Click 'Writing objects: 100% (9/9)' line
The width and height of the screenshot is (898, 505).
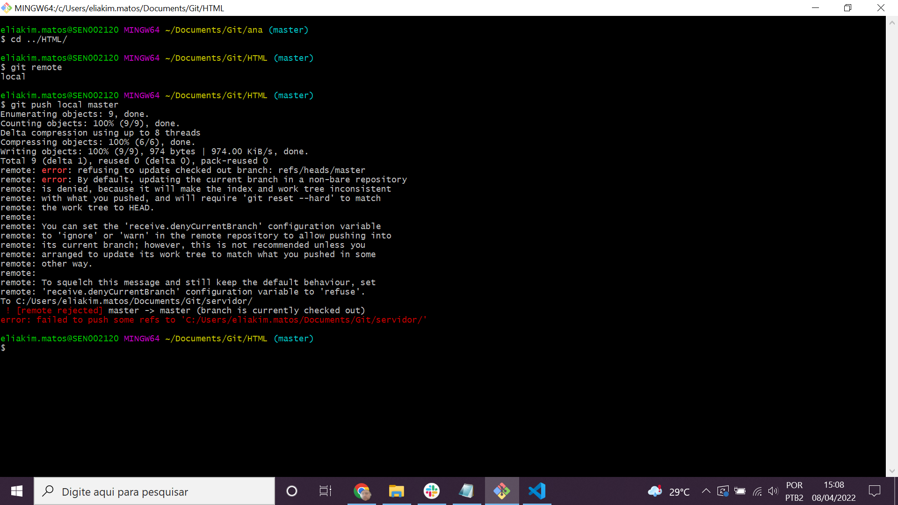pos(154,151)
